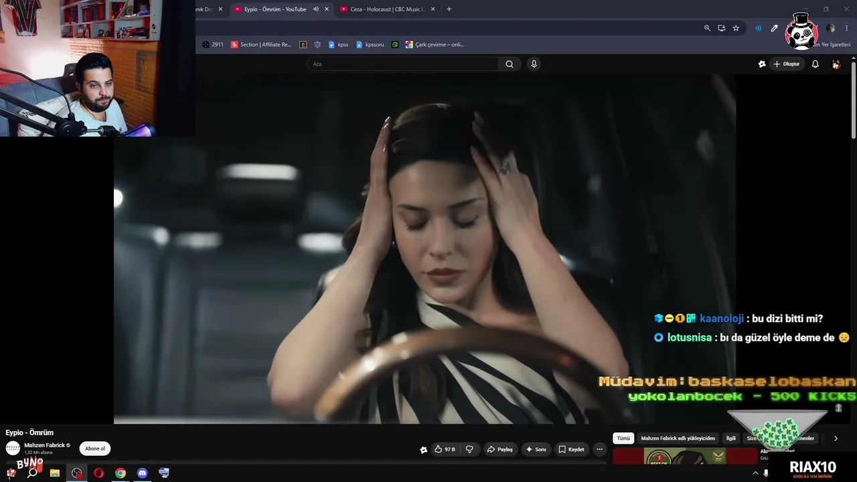This screenshot has width=857, height=482.
Task: Focus the YouTube 'Ara' search field
Action: coord(402,64)
